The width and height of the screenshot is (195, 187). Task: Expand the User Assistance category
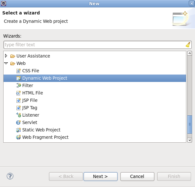click(6, 56)
